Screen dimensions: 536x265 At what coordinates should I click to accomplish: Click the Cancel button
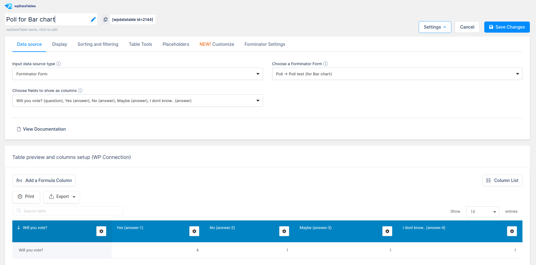coord(467,27)
